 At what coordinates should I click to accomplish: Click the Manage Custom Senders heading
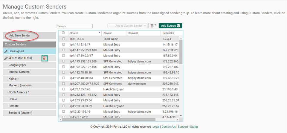[35, 7]
